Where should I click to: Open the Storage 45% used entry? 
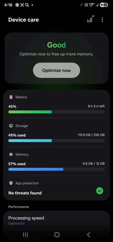point(56,133)
